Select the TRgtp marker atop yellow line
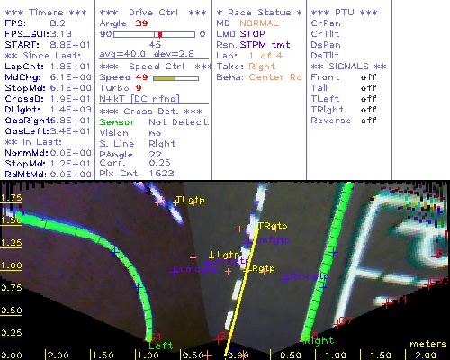Screen dimensions: 450x360 258,229
